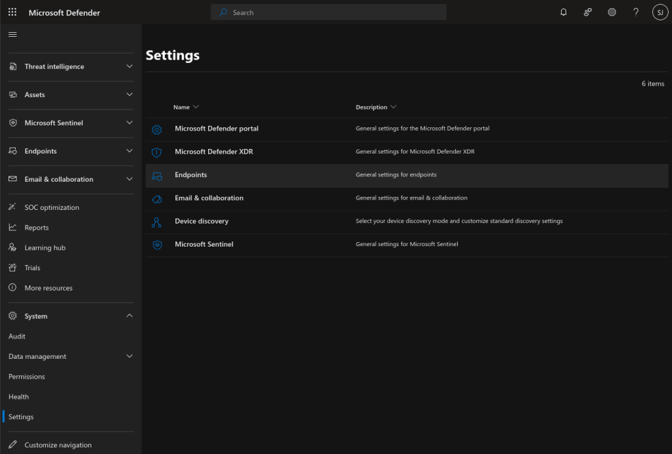Open the SJ account avatar
The height and width of the screenshot is (454, 672).
coord(660,12)
